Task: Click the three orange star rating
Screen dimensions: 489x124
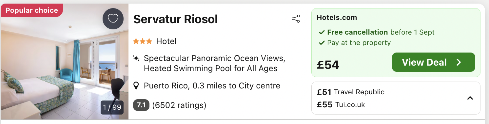Action: [x=143, y=41]
